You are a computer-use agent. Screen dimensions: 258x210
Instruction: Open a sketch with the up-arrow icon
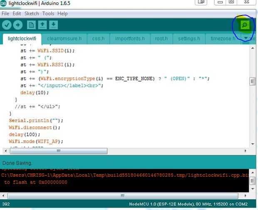pos(42,25)
